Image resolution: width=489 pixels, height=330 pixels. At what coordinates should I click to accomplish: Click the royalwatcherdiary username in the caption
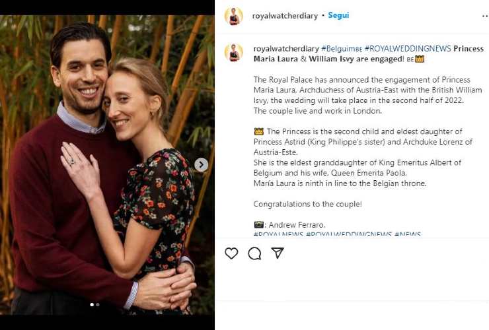(285, 49)
